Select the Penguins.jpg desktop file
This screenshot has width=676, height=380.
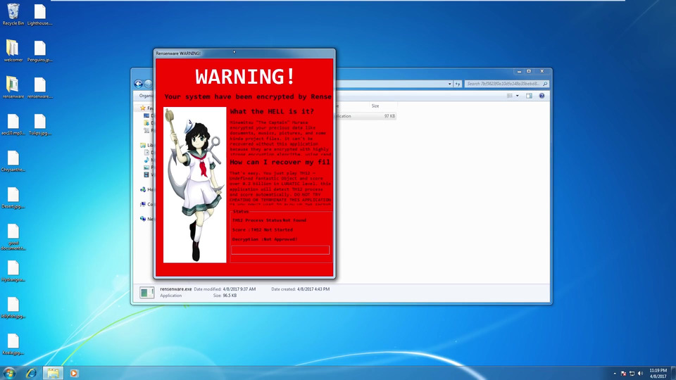coord(39,51)
